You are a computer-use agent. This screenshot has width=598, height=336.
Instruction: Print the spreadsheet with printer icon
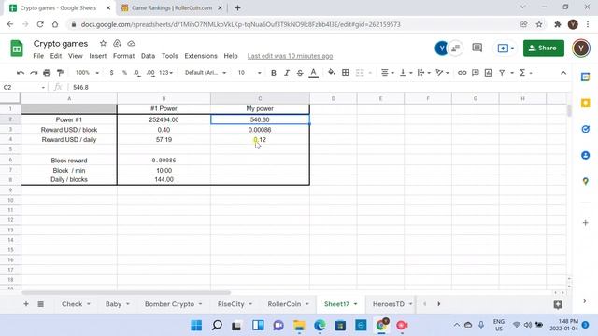pyautogui.click(x=47, y=73)
